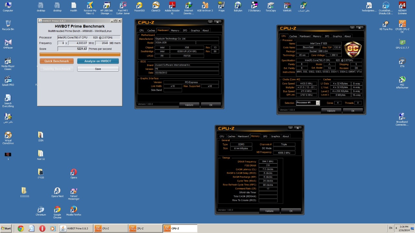415x233 pixels.
Task: Click OK in CPU-Z Memory window
Action: pyautogui.click(x=291, y=211)
